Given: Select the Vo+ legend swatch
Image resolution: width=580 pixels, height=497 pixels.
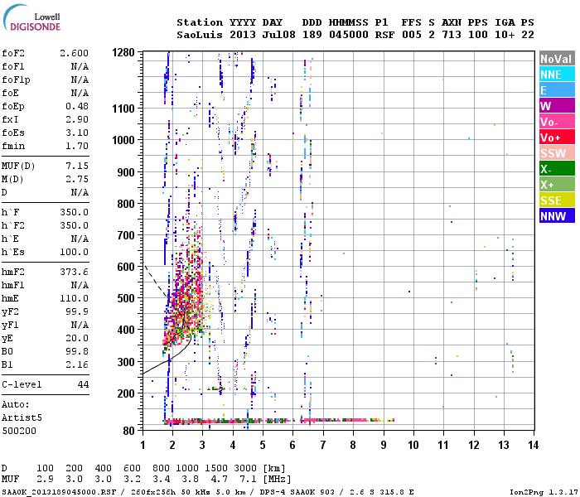Looking at the screenshot, I should [557, 138].
